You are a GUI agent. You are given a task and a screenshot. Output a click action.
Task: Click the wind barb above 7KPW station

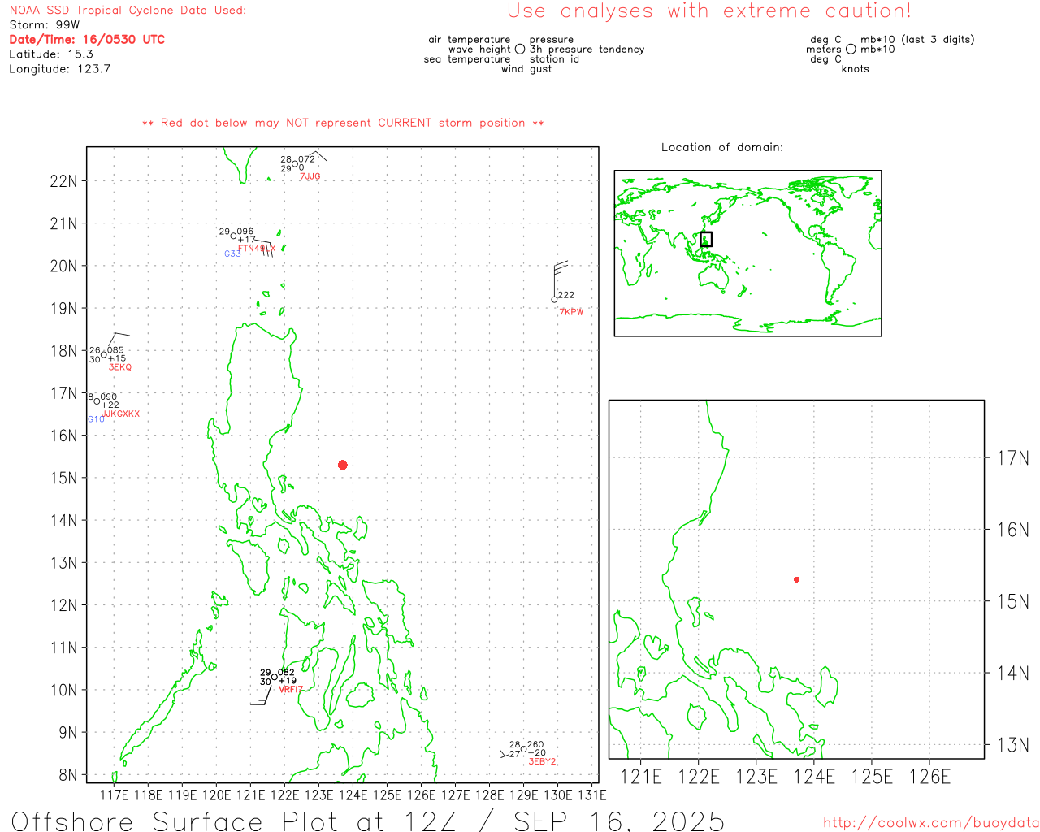pyautogui.click(x=560, y=279)
